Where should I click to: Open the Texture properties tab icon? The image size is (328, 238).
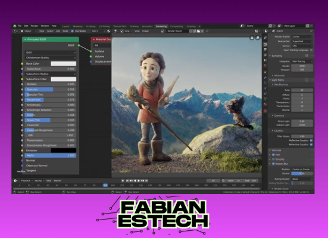coord(265,111)
